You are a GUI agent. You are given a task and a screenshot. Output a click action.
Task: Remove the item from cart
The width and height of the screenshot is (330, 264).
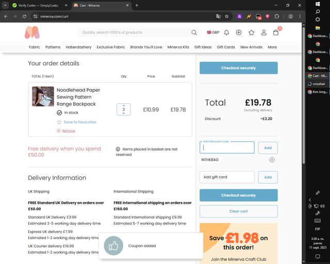coord(66,131)
